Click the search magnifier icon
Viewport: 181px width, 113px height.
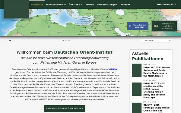tap(63, 41)
